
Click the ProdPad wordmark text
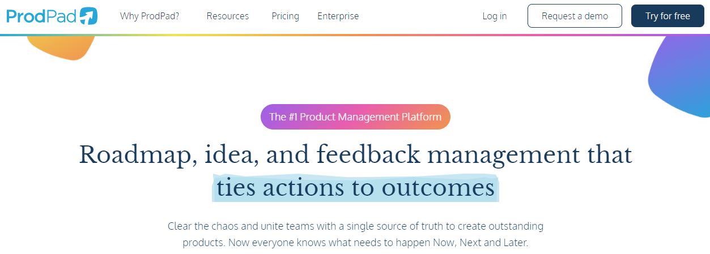click(x=42, y=16)
